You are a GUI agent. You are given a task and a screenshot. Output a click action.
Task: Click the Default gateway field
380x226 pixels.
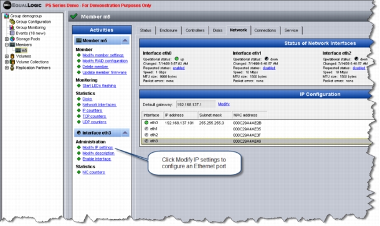coord(196,104)
